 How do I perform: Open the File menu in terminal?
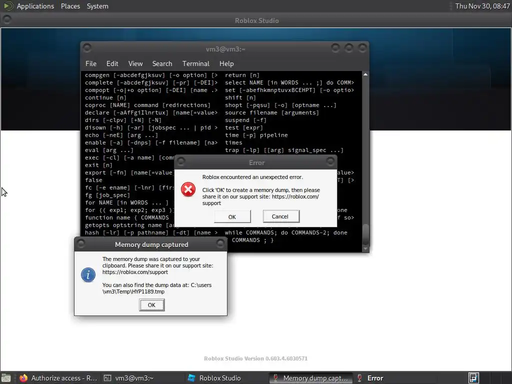click(91, 63)
